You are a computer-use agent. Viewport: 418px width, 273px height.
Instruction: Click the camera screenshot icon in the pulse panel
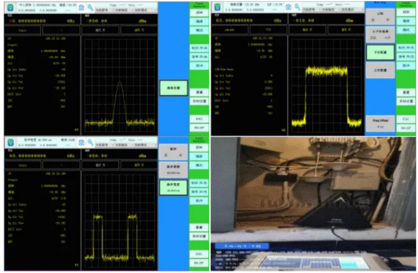[82, 143]
